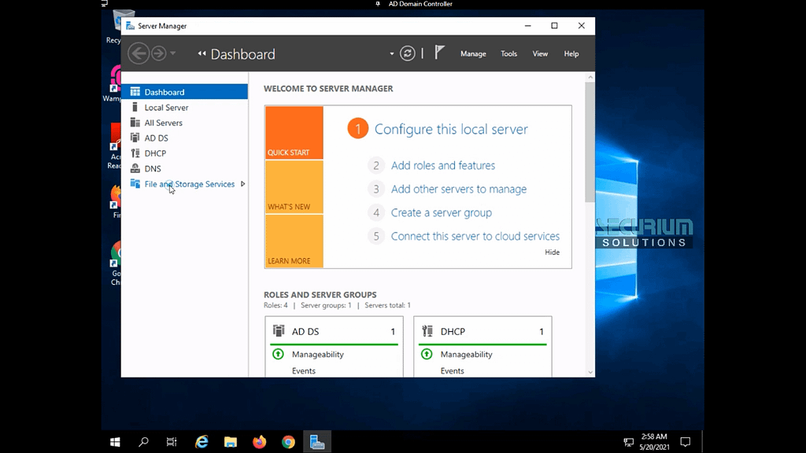This screenshot has height=453, width=806.
Task: Hide the welcome tile
Action: pyautogui.click(x=552, y=252)
